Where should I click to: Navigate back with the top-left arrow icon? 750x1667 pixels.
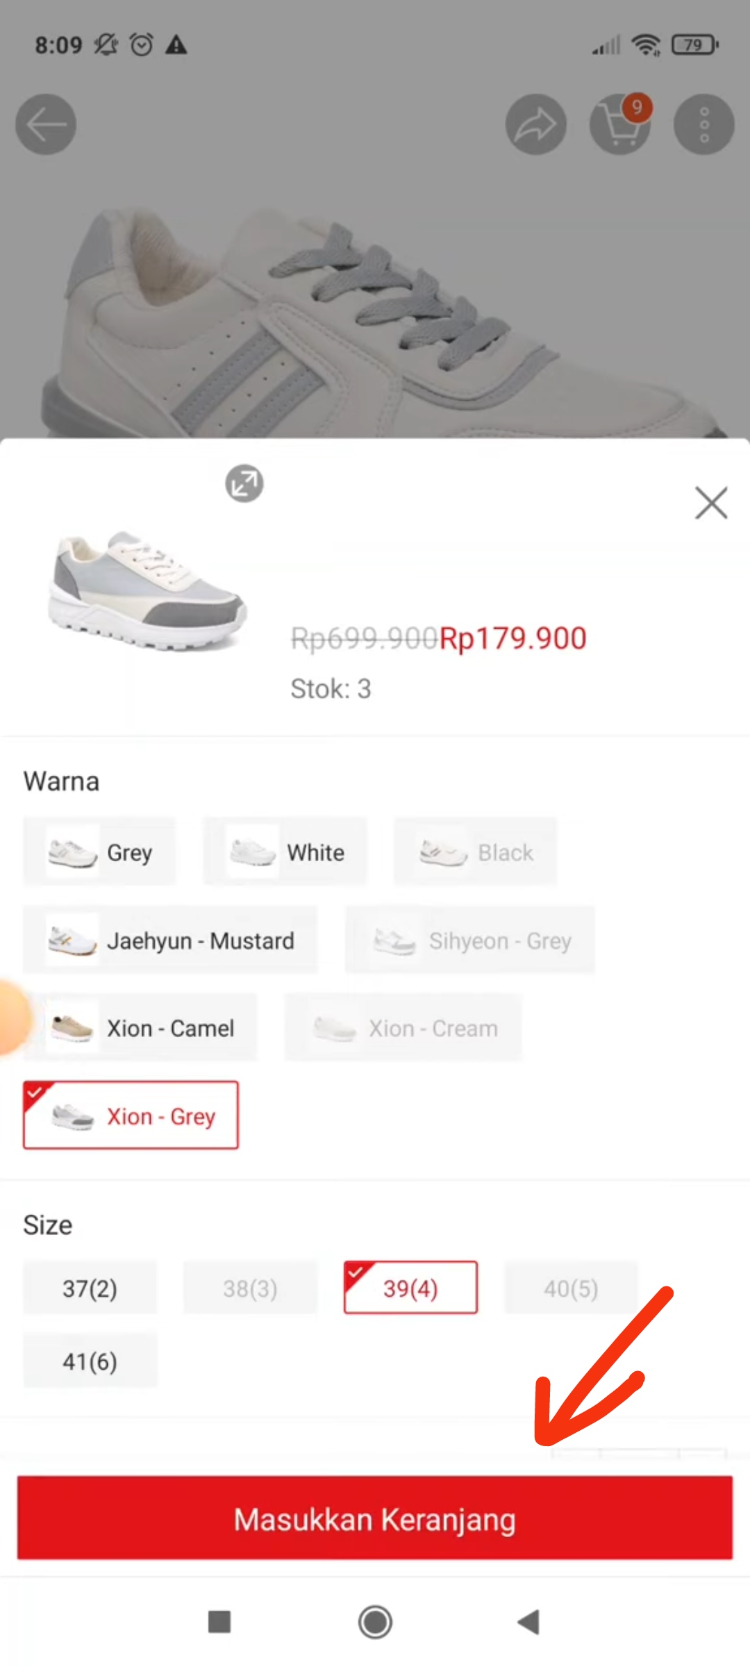point(44,124)
